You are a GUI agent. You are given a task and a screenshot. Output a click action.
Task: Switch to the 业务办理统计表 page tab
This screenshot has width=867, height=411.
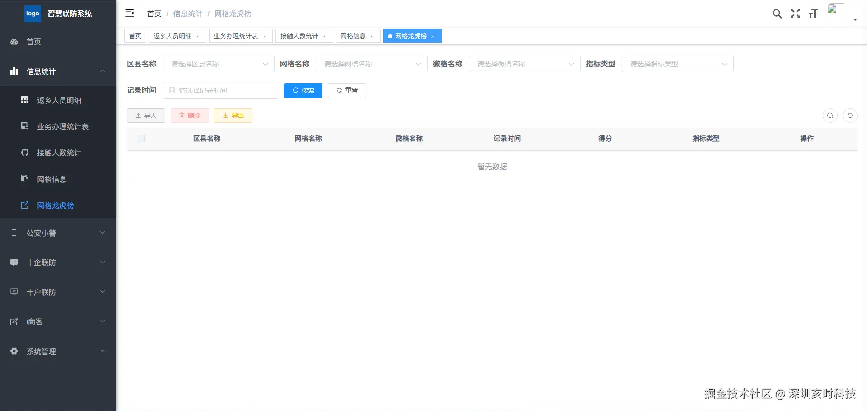pyautogui.click(x=241, y=36)
